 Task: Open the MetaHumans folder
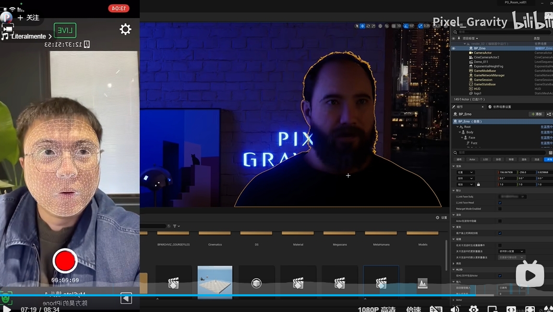381,238
